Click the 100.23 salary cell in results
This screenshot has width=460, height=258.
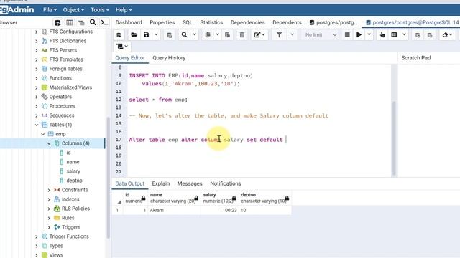tap(219, 210)
